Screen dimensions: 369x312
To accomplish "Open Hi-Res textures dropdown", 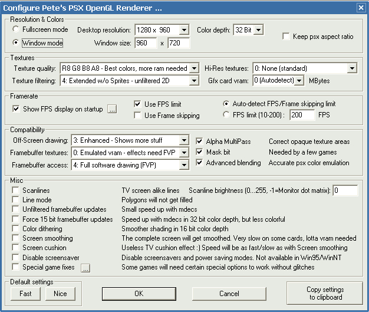I will coord(352,68).
